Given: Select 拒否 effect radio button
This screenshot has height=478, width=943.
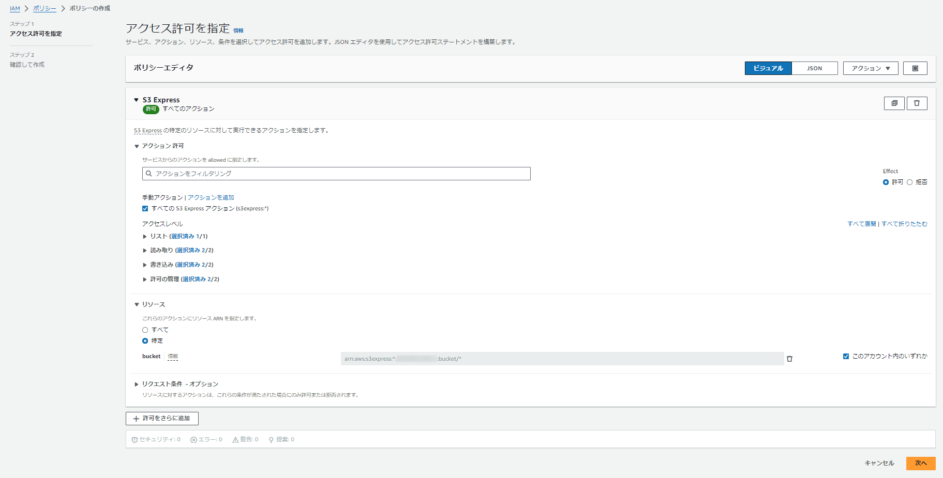Looking at the screenshot, I should pyautogui.click(x=909, y=182).
